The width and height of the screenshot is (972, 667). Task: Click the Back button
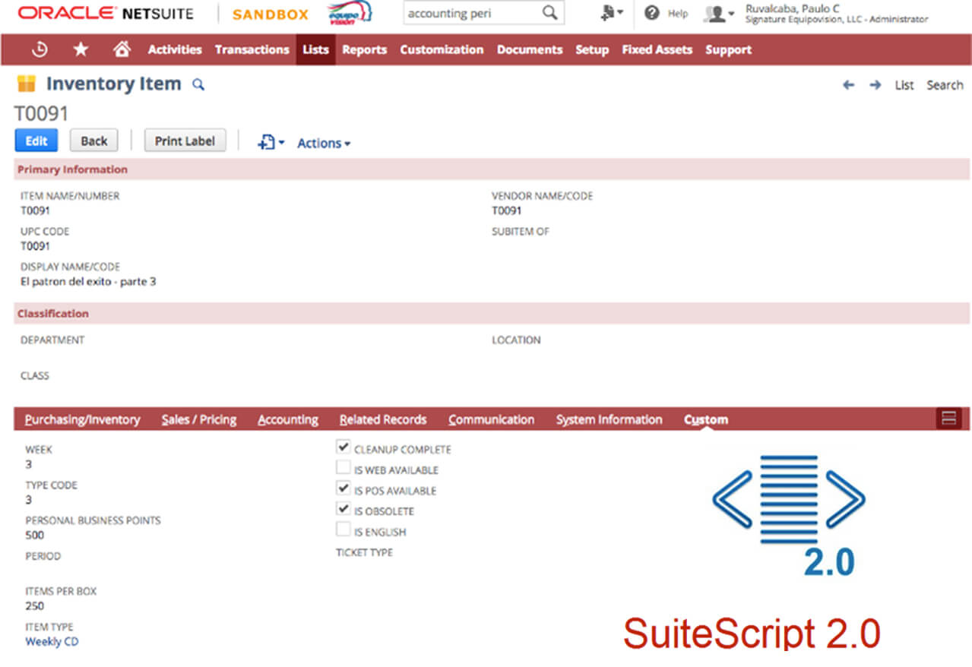pyautogui.click(x=94, y=141)
